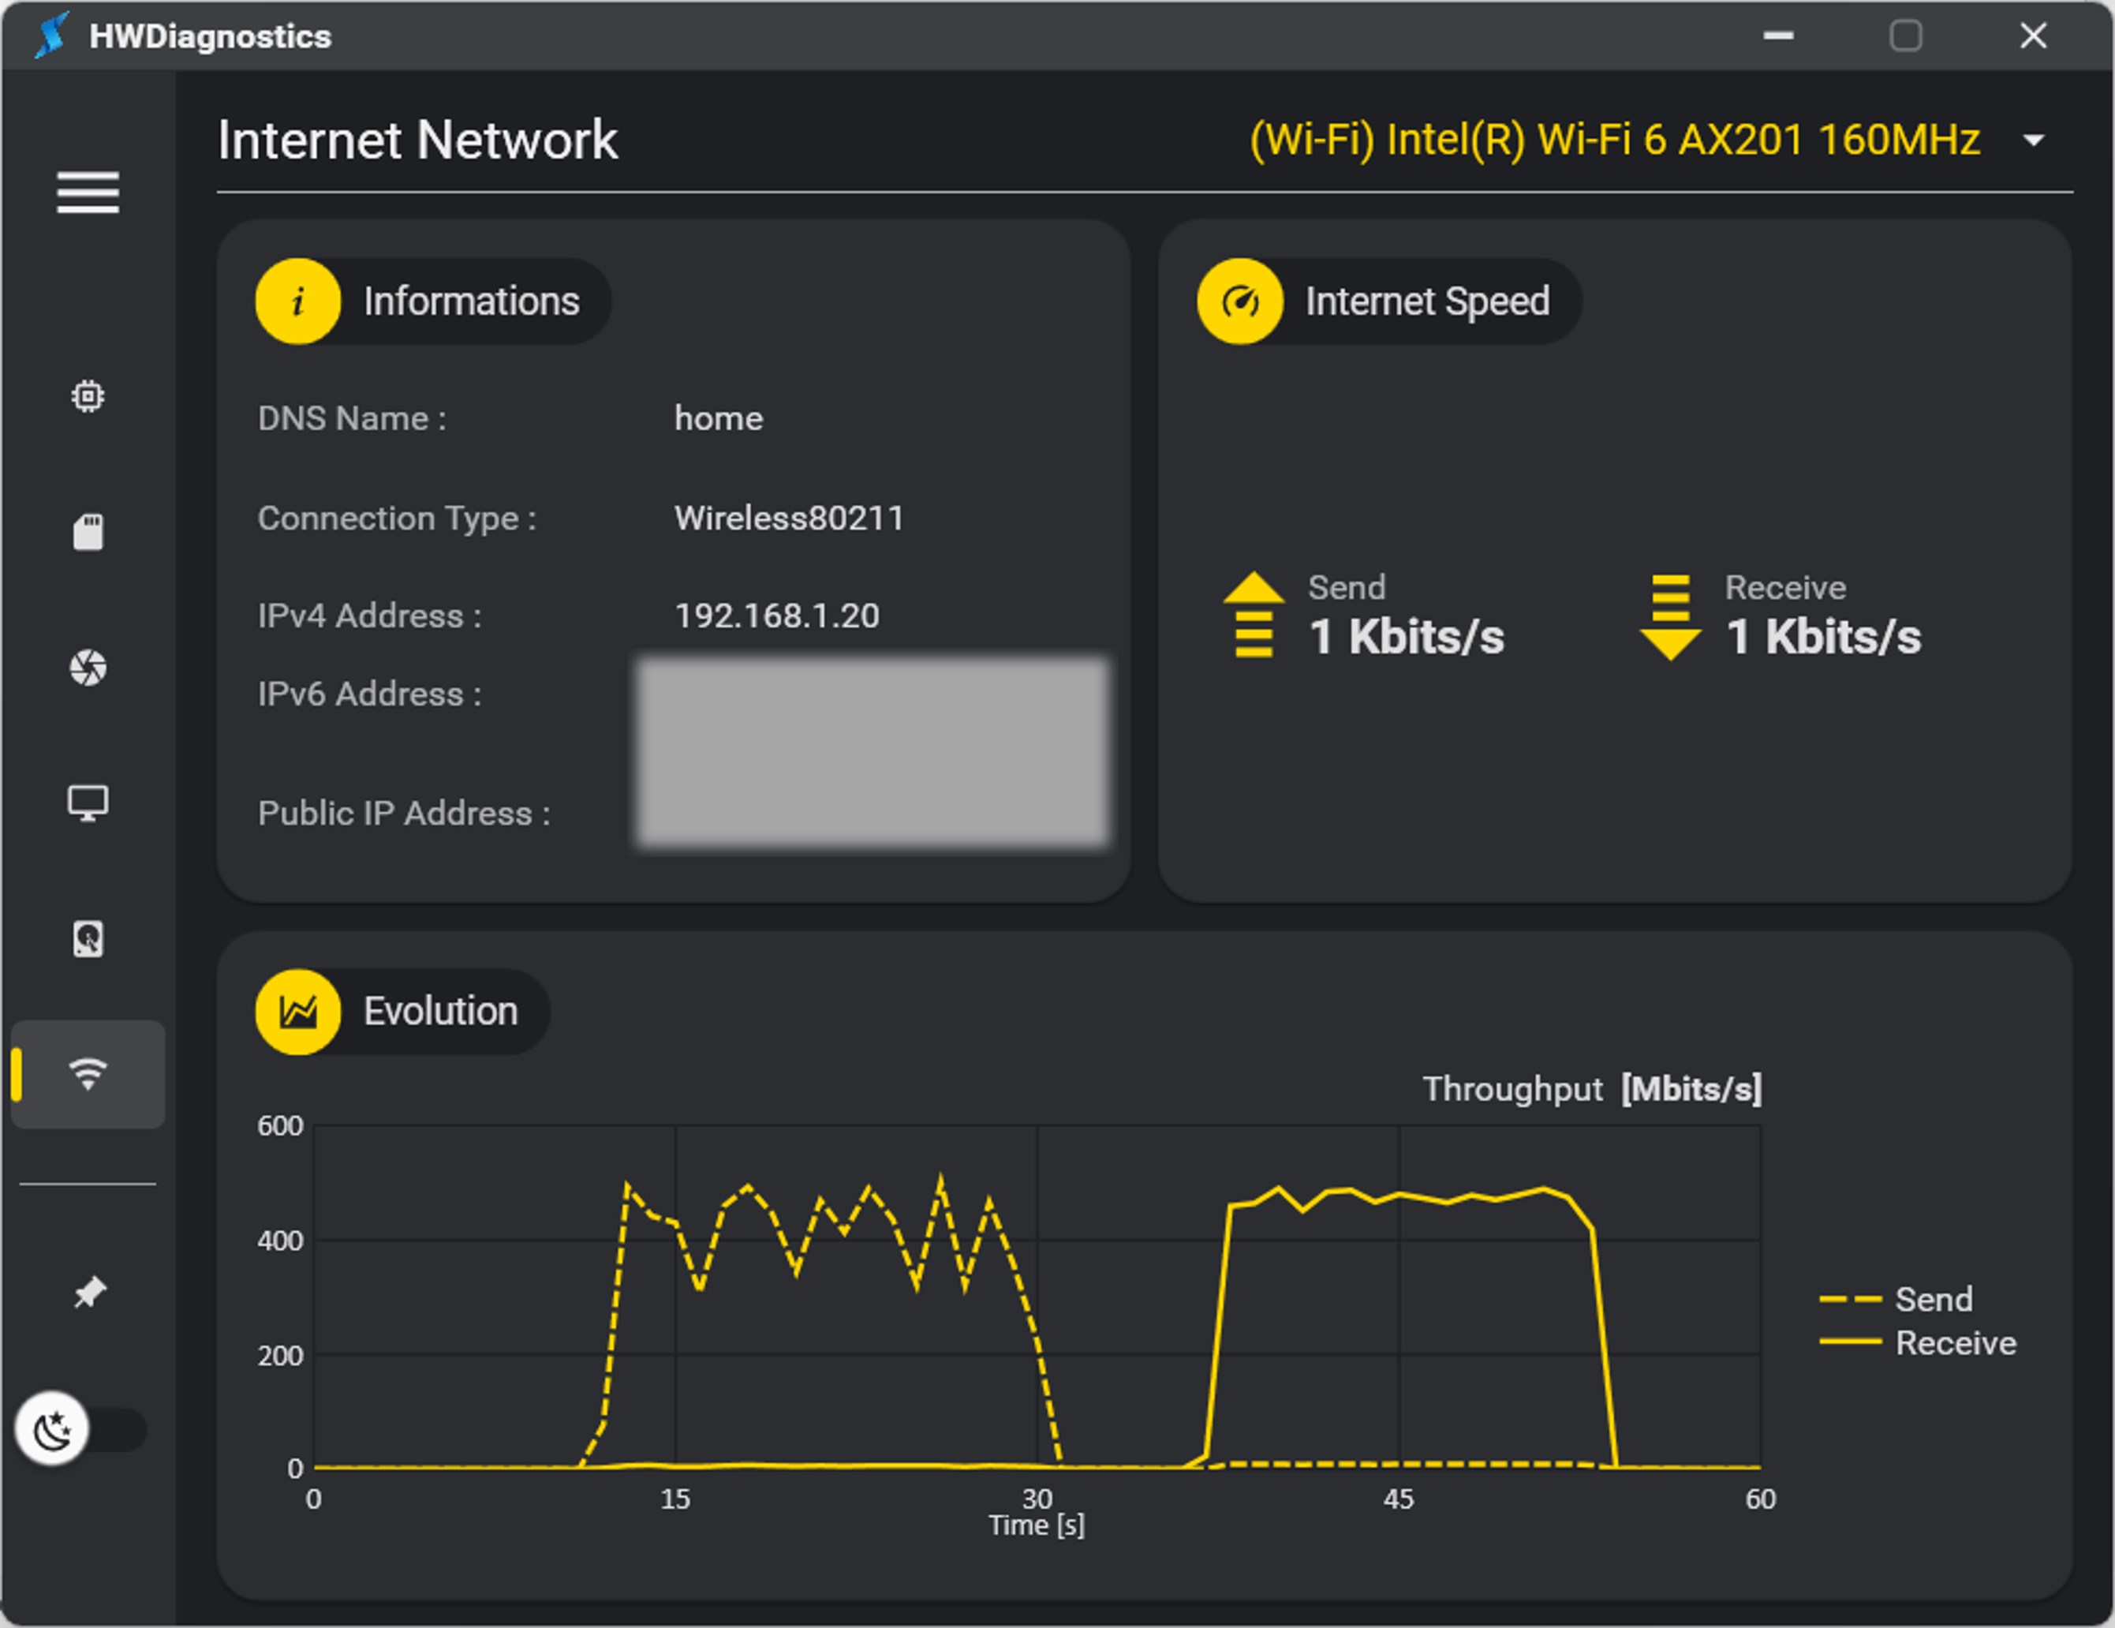2115x1628 pixels.
Task: Open the CPU processor section
Action: [x=88, y=396]
